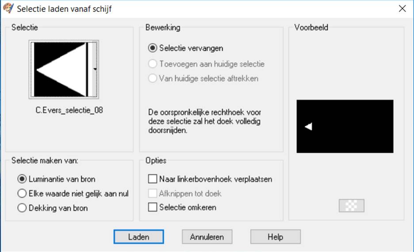Click the C.Evers_selectie_08 selection name label
Image resolution: width=414 pixels, height=252 pixels.
click(x=69, y=110)
